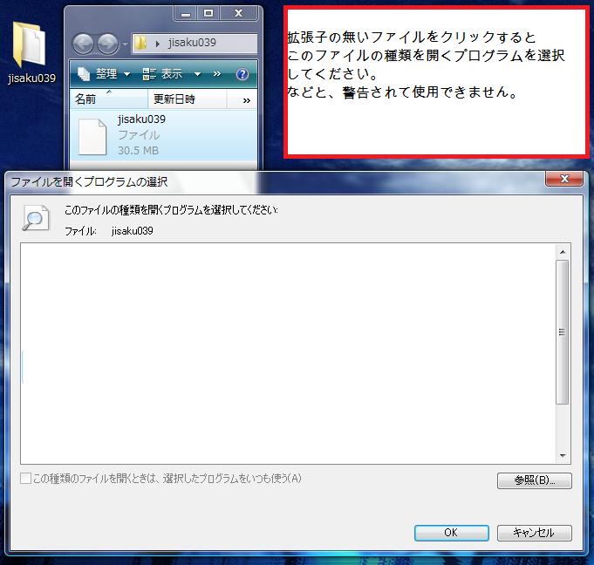Click the ファイル: jisaku039 label in dialog

coord(109,231)
